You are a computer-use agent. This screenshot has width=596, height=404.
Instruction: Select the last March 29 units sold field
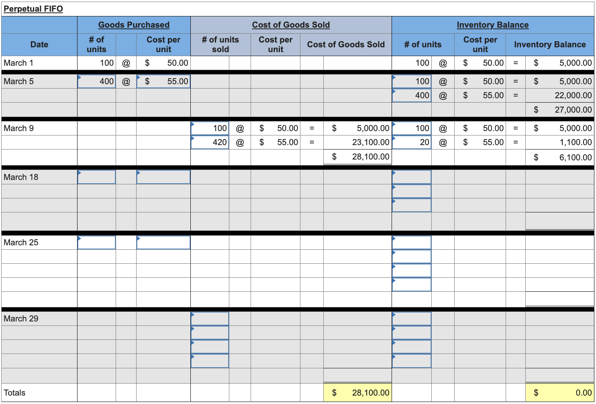click(x=209, y=360)
